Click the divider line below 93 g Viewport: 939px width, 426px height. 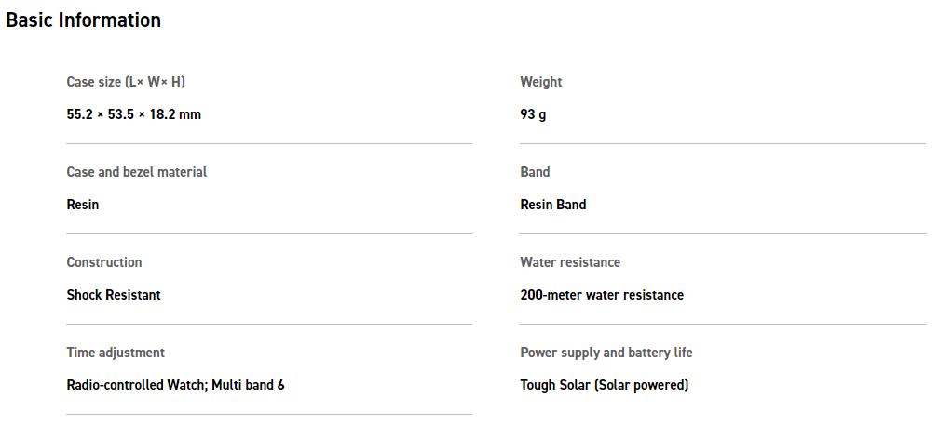pyautogui.click(x=723, y=143)
